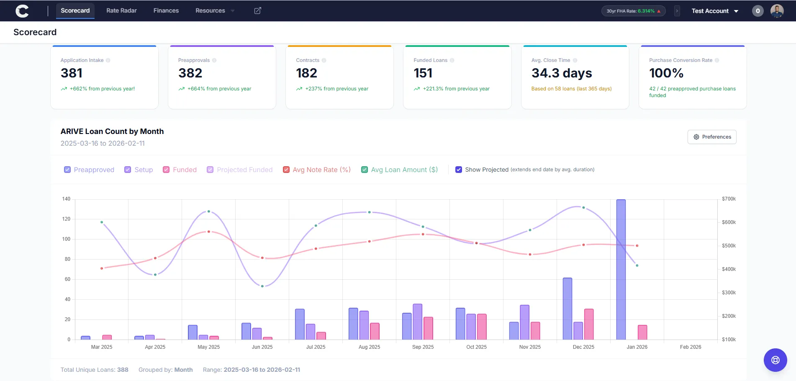
Task: Uncheck the Show Projected checkbox
Action: point(459,170)
